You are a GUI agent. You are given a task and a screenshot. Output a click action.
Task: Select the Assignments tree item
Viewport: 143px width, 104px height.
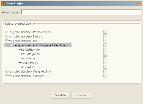pos(29,63)
